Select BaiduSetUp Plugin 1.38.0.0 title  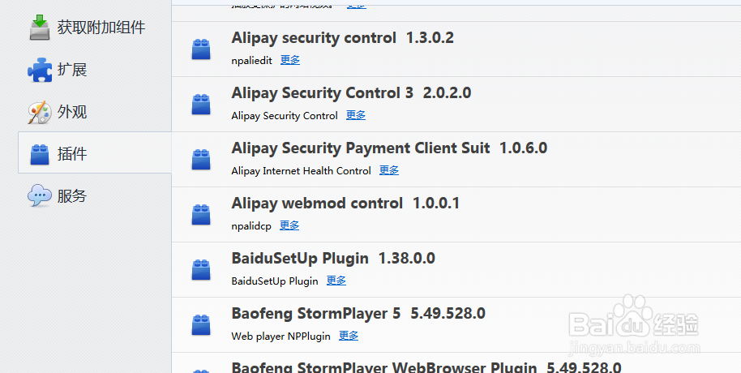click(333, 259)
